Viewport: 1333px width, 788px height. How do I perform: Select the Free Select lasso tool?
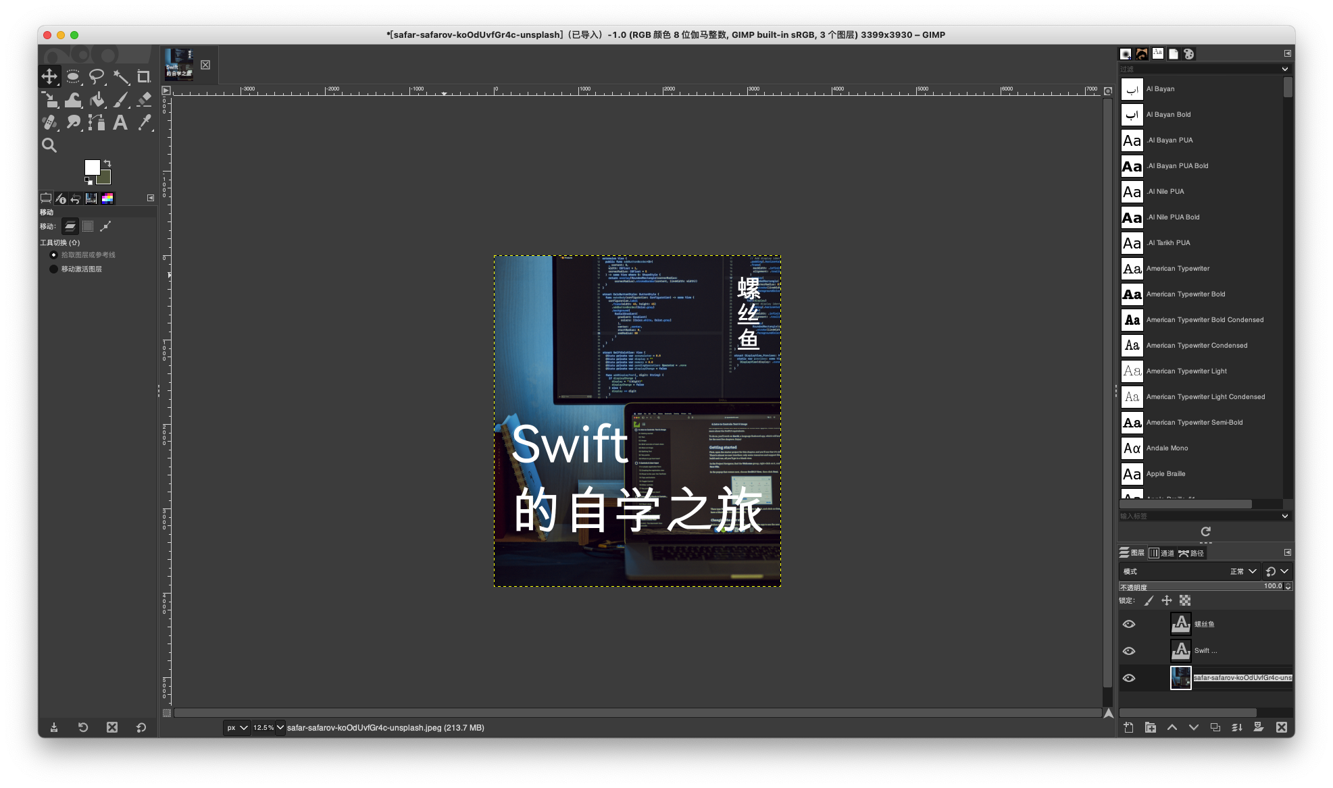click(x=97, y=76)
